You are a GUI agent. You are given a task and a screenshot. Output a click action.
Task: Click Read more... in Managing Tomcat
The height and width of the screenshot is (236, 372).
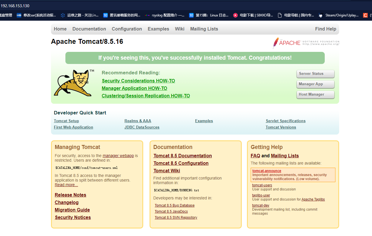pyautogui.click(x=66, y=185)
